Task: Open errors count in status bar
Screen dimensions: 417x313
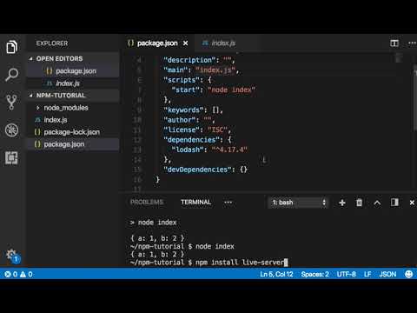Action: [x=11, y=274]
